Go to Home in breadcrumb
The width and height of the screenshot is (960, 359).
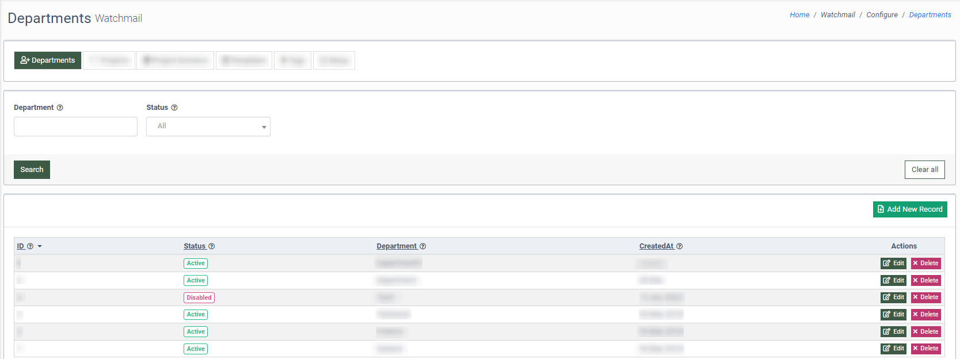[799, 15]
